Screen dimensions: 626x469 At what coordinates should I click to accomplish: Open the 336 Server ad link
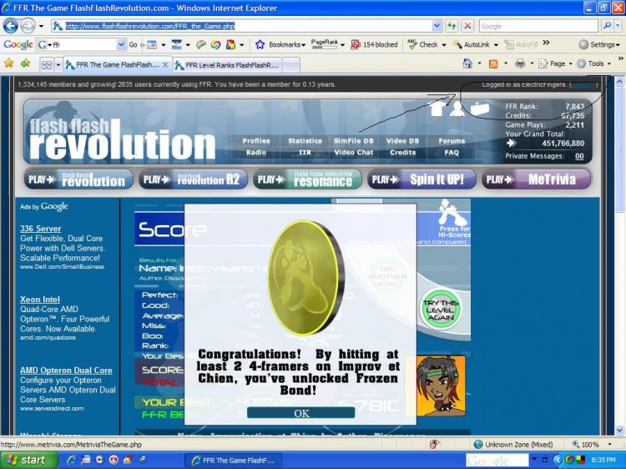coord(40,229)
